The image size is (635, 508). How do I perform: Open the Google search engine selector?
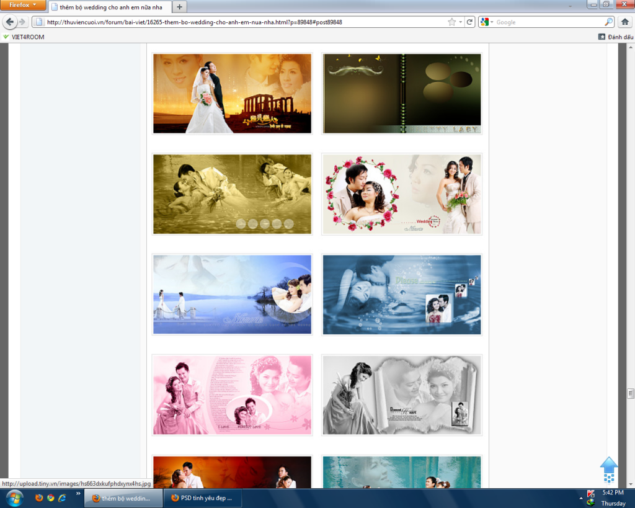(486, 22)
